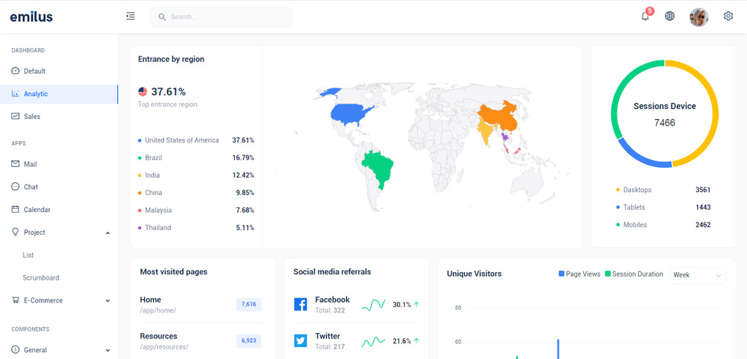The image size is (747, 359).
Task: Open the notifications bell
Action: [645, 16]
